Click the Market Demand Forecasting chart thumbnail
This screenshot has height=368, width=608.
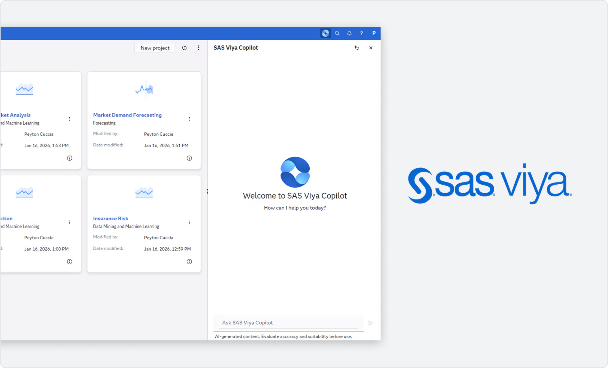(x=144, y=89)
